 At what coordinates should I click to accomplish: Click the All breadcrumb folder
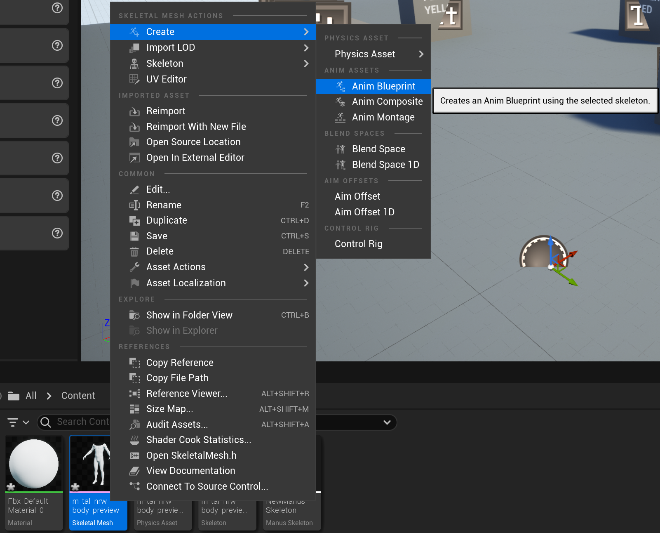point(31,396)
